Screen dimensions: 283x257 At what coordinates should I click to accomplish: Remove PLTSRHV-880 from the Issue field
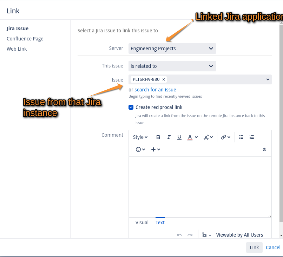(x=164, y=79)
